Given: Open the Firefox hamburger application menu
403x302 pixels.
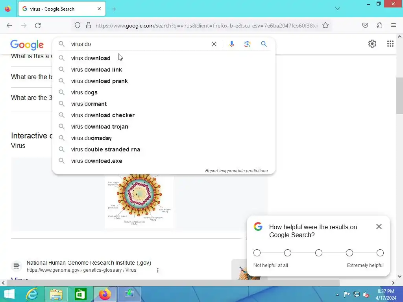Looking at the screenshot, I should point(393,25).
